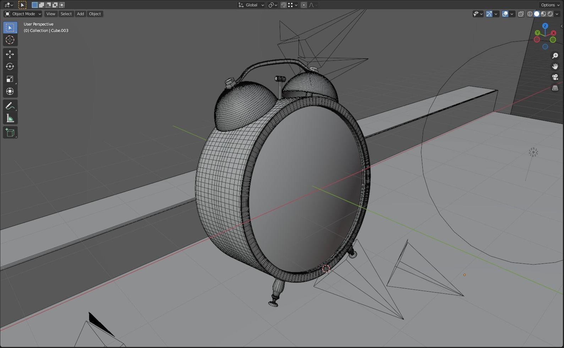Activate the Add Cube tool
This screenshot has width=564, height=348.
click(x=10, y=132)
